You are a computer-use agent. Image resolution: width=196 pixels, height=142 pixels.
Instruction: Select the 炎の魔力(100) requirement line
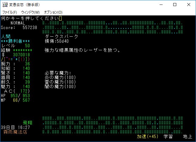60,78
